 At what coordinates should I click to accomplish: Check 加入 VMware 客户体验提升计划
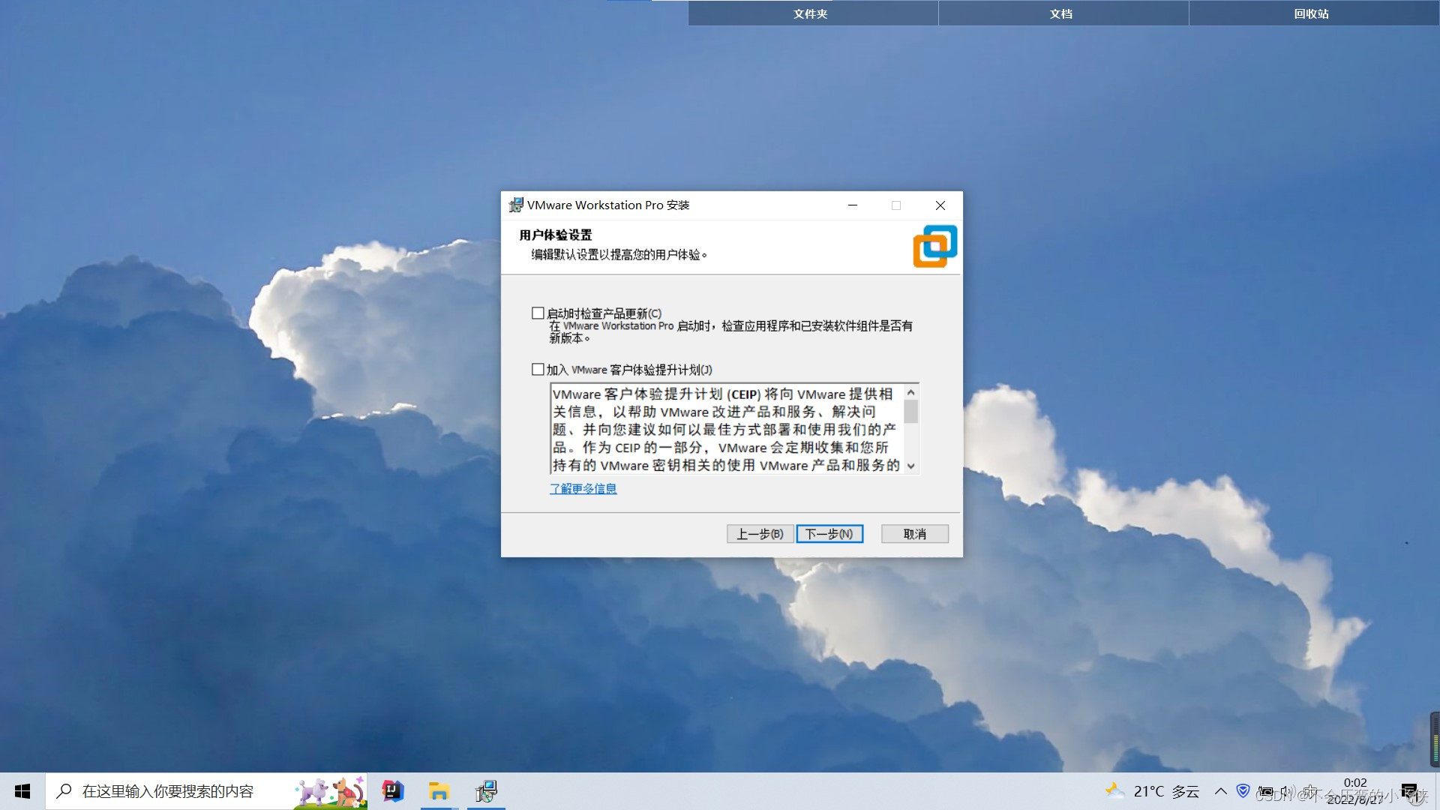coord(537,369)
